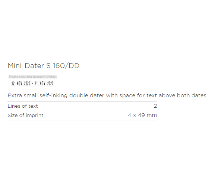Click the words 'above both dates' in the description
Image resolution: width=209 pixels, height=185 pixels.
[x=183, y=95]
